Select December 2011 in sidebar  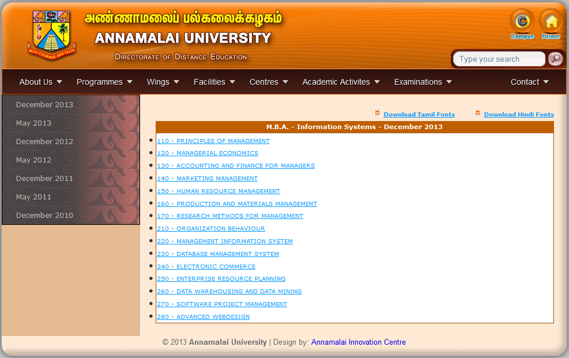coord(71,179)
